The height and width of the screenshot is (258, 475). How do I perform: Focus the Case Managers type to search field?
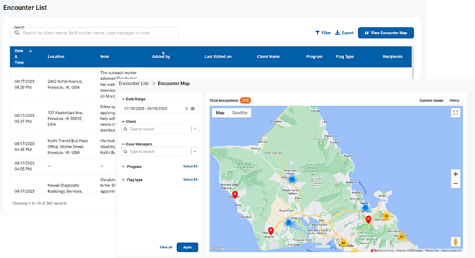coord(159,152)
